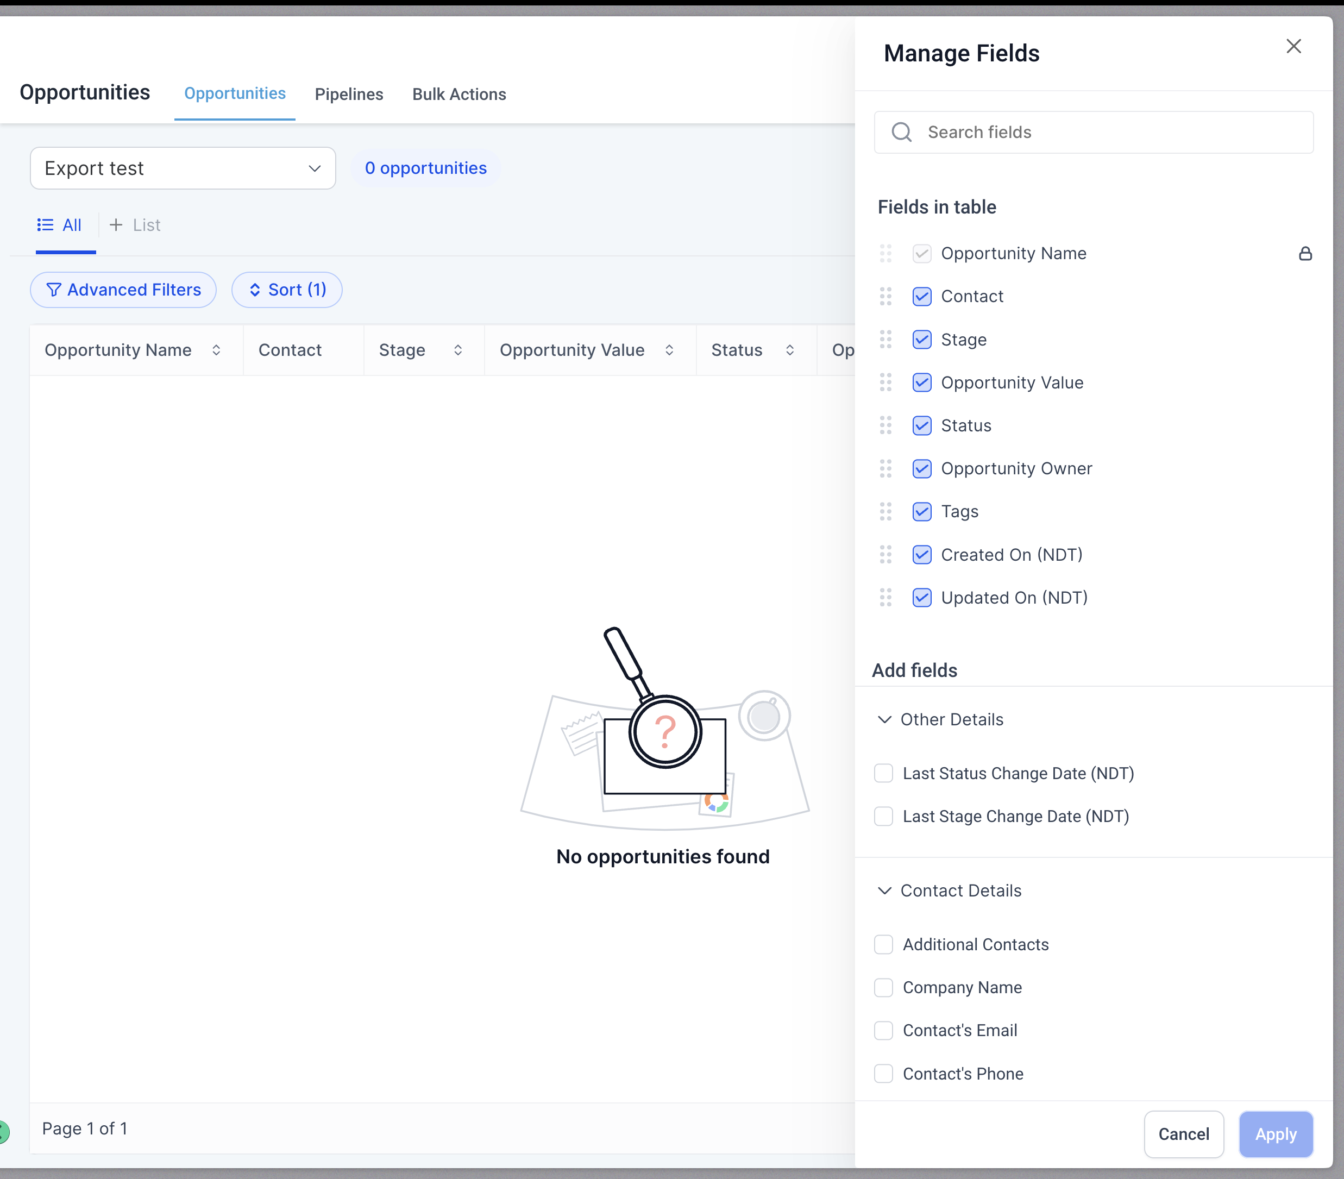
Task: Check the Contact's Phone field
Action: pos(883,1074)
